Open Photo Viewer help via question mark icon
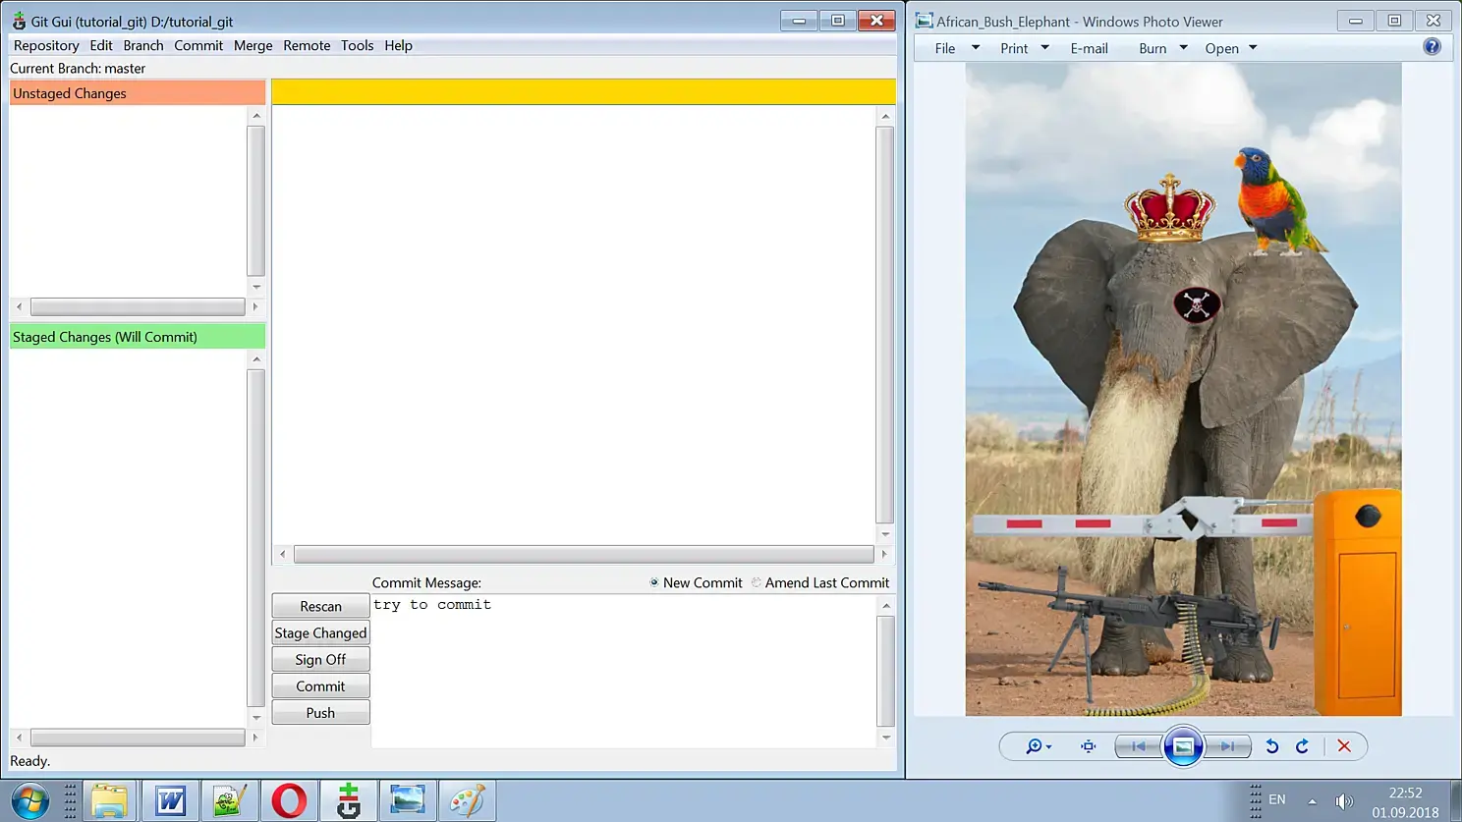Viewport: 1462px width, 822px height. [1432, 47]
